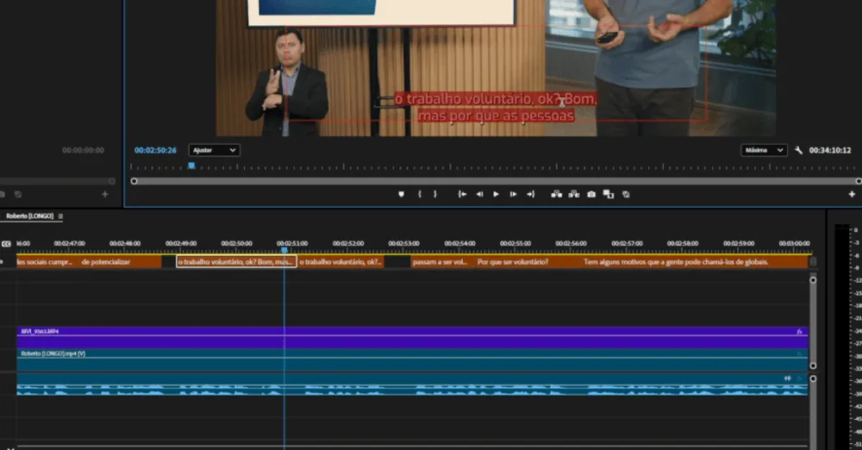Play the sequence in Program monitor
862x450 pixels.
pos(496,194)
